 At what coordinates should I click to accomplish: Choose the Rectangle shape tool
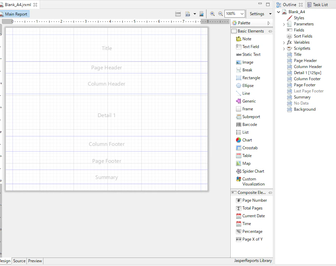(x=248, y=78)
